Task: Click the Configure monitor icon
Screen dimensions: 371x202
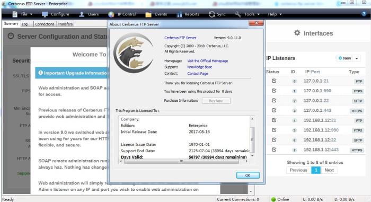Action: pos(45,14)
